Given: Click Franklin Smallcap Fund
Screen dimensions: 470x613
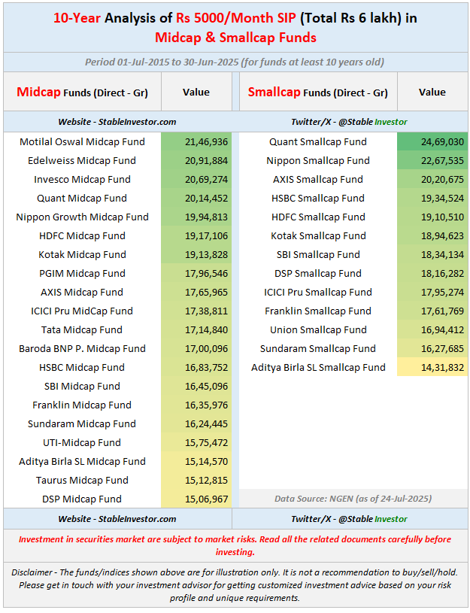Looking at the screenshot, I should tap(318, 311).
